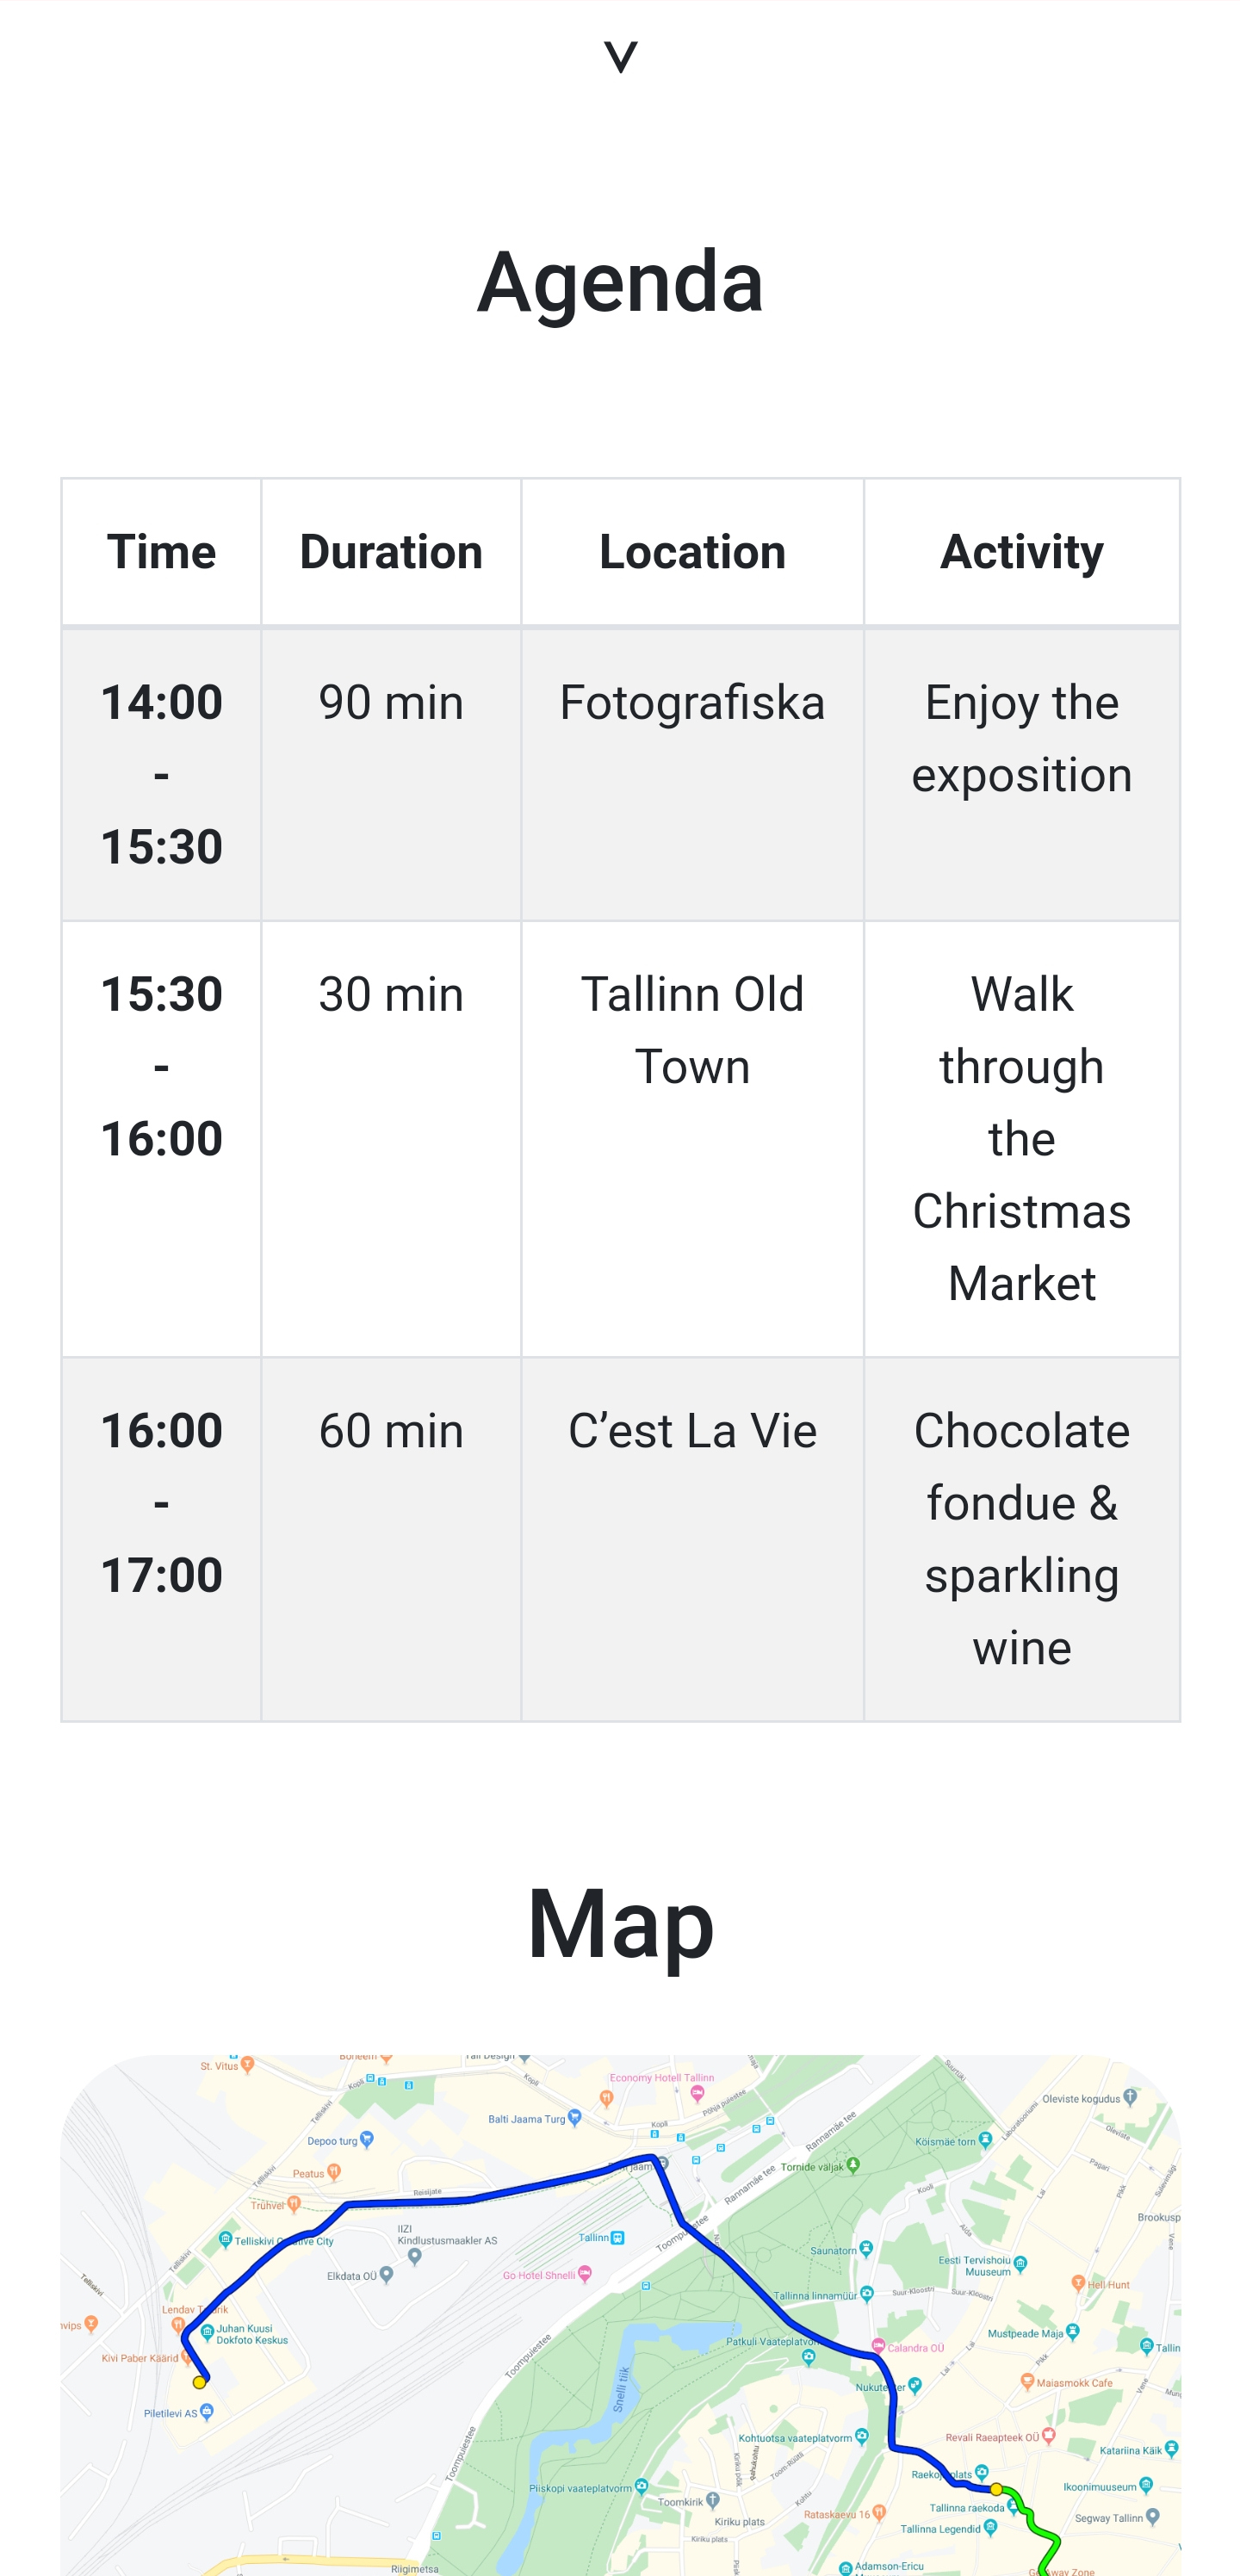Screen dimensions: 1240x2576
Task: Click the Elkdata OÜ location pin
Action: click(x=387, y=2274)
